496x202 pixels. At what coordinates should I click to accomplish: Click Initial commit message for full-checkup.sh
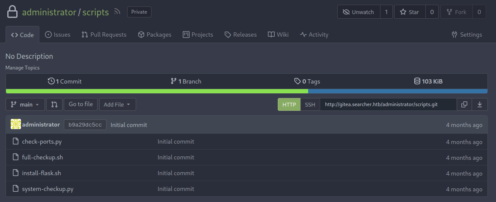pyautogui.click(x=176, y=157)
